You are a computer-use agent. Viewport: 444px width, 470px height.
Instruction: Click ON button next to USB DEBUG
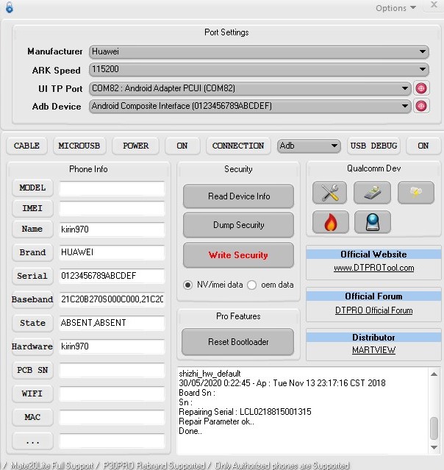(x=423, y=146)
